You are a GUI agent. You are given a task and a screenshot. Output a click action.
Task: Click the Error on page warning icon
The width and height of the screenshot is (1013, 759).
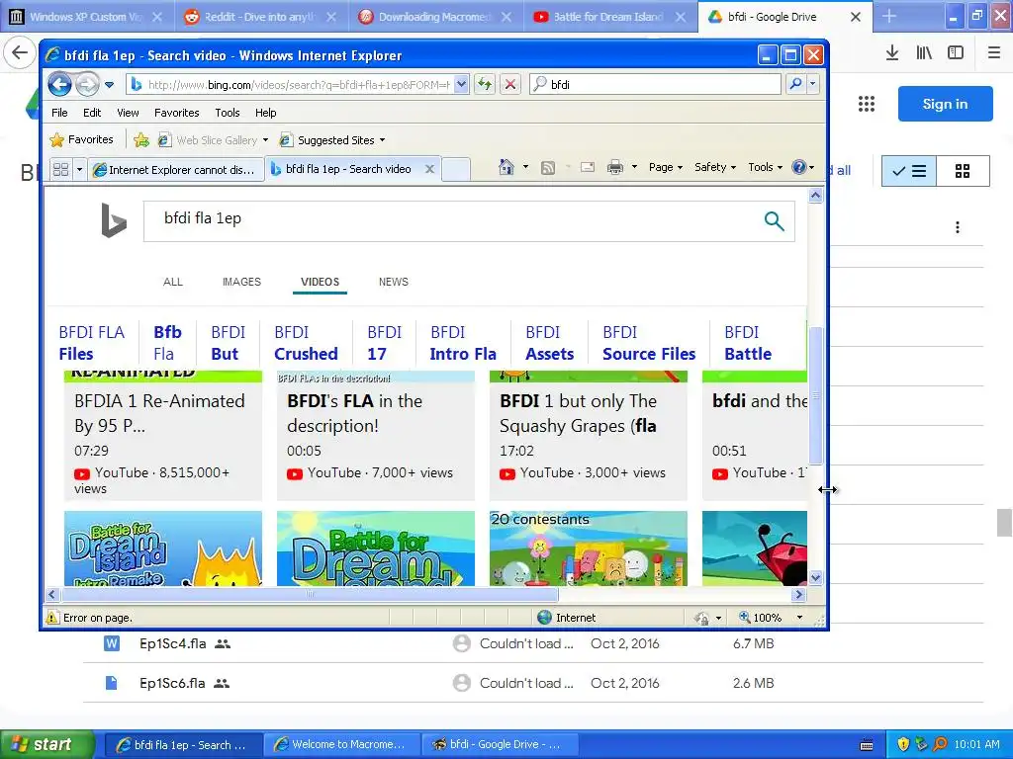click(x=52, y=618)
